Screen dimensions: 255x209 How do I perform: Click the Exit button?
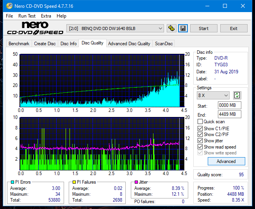click(234, 28)
